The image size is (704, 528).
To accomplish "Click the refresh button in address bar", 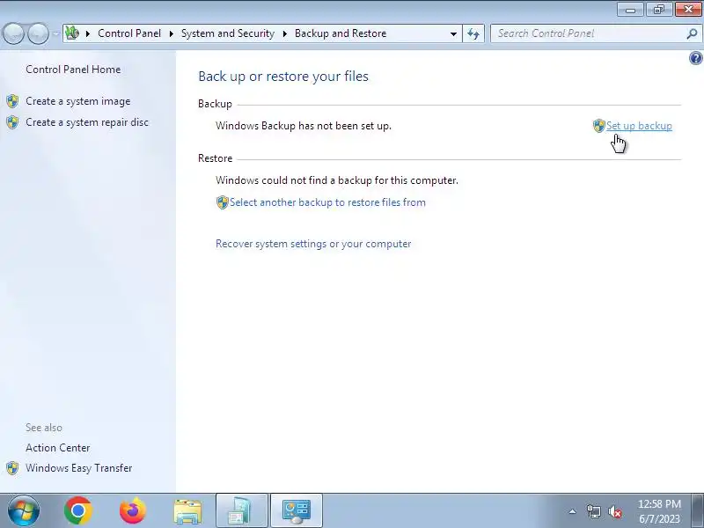I will 473,33.
